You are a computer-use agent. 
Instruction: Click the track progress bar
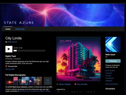(29, 51)
